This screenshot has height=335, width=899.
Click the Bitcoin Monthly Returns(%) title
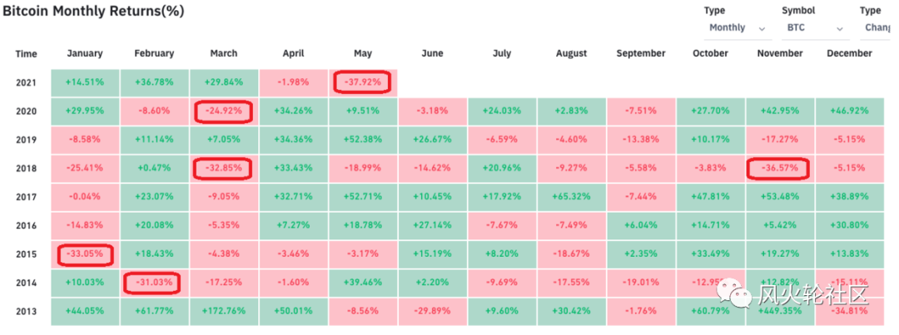92,12
